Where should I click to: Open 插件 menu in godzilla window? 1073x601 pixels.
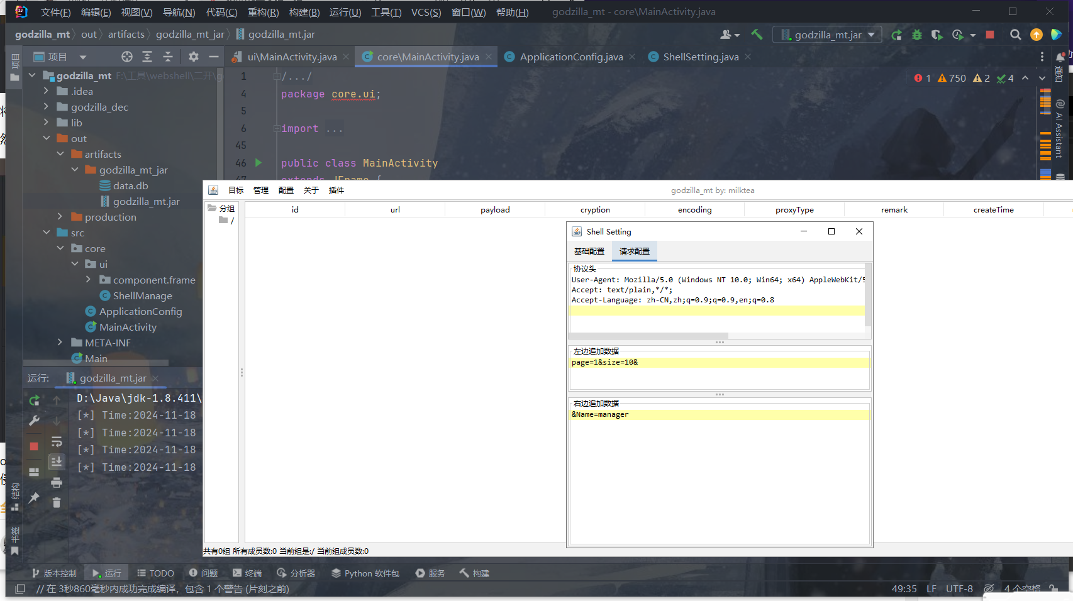pos(336,190)
